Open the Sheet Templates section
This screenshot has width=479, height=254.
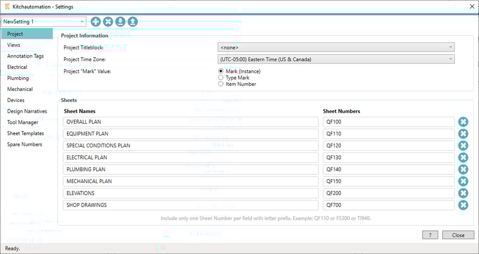point(26,133)
